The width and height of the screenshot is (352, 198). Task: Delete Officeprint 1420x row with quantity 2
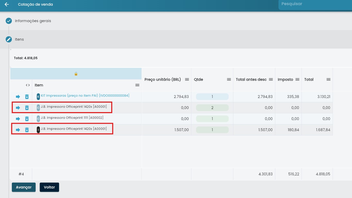click(27, 108)
